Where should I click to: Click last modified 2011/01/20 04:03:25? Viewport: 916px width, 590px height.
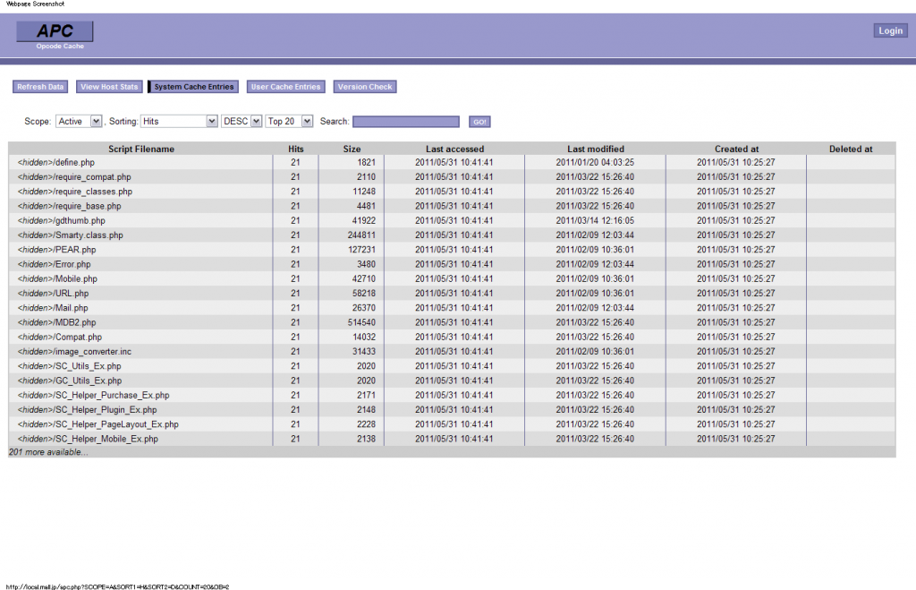tap(595, 162)
